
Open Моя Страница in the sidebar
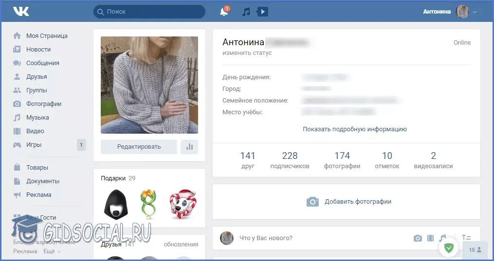pos(47,36)
